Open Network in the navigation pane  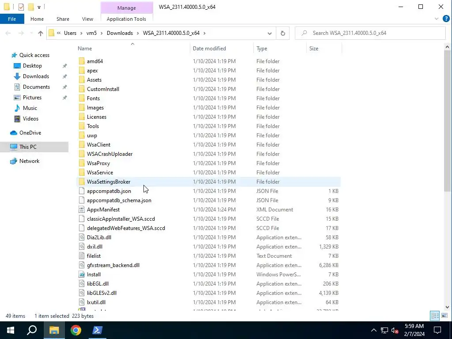(29, 161)
